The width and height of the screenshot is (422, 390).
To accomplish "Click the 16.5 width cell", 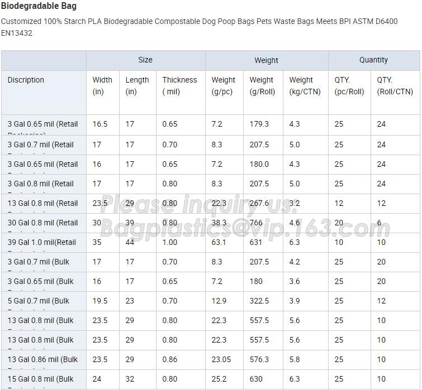I will (x=100, y=124).
